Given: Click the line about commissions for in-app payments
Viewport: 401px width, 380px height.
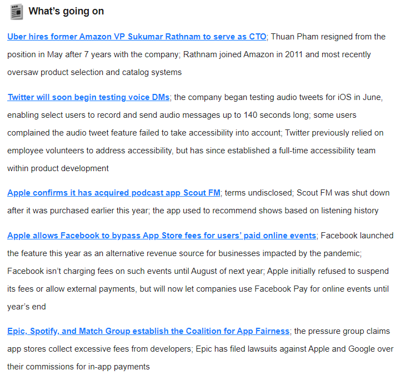Looking at the screenshot, I should (78, 367).
